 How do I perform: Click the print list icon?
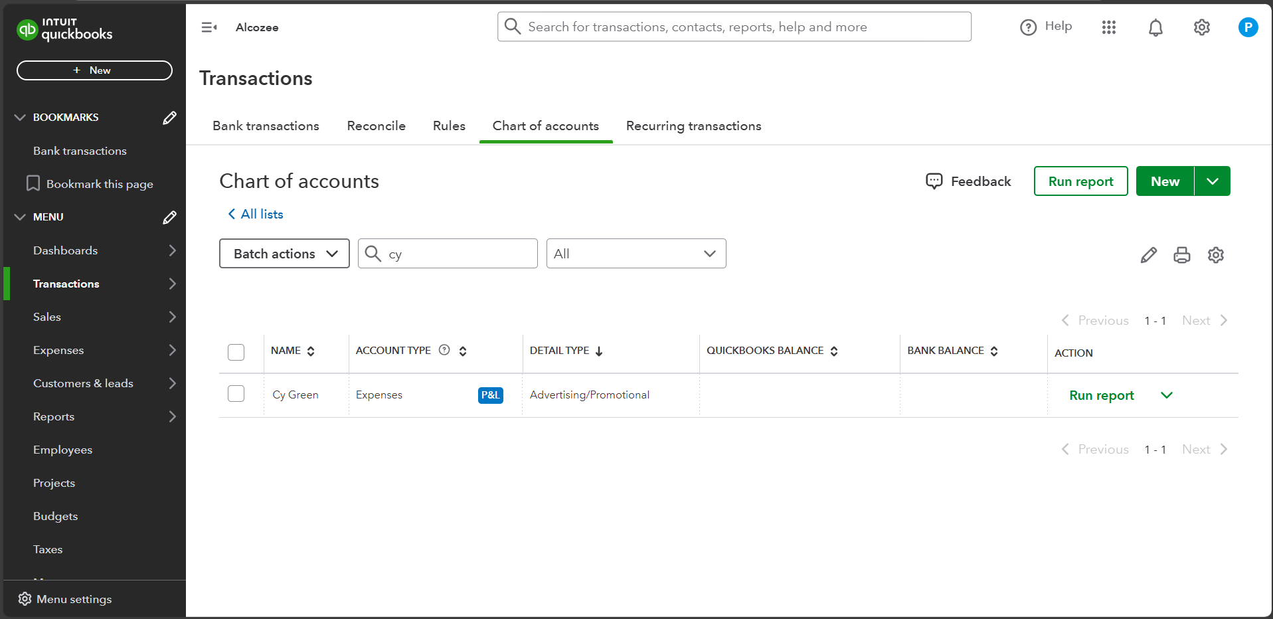coord(1181,255)
